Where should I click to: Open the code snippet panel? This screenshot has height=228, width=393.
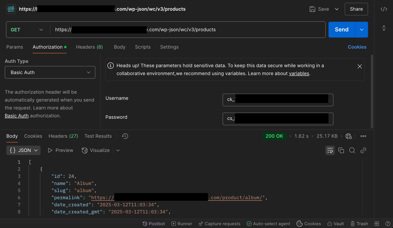(384, 9)
